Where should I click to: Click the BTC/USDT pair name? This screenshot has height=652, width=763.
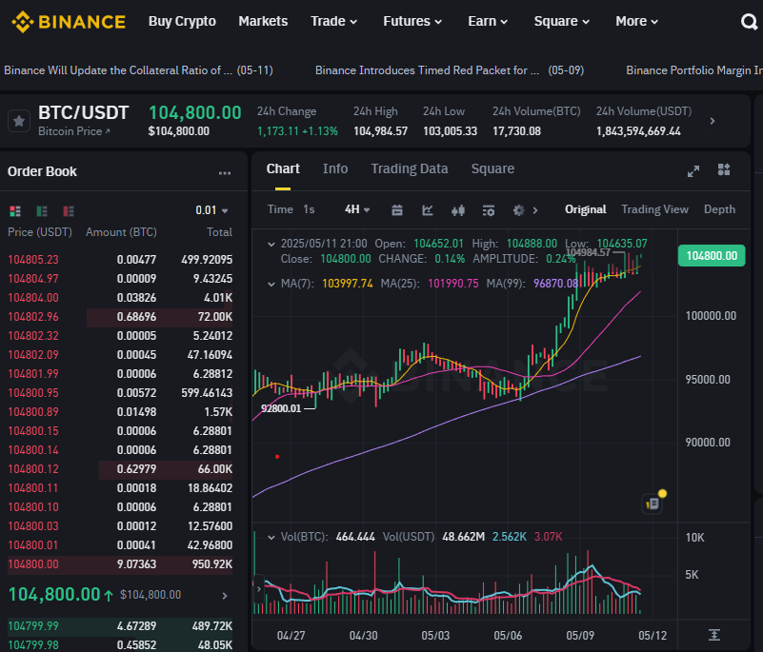click(83, 113)
